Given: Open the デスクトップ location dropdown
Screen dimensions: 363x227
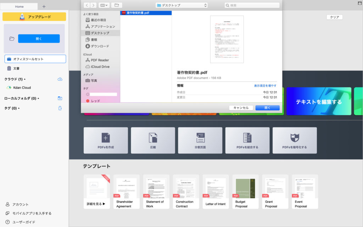Looking at the screenshot, I should pyautogui.click(x=182, y=5).
